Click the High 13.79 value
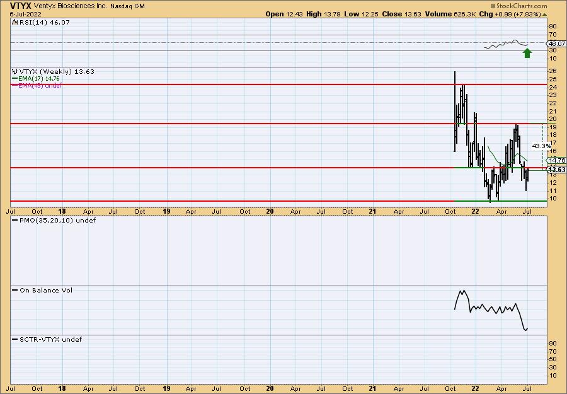 pos(324,14)
